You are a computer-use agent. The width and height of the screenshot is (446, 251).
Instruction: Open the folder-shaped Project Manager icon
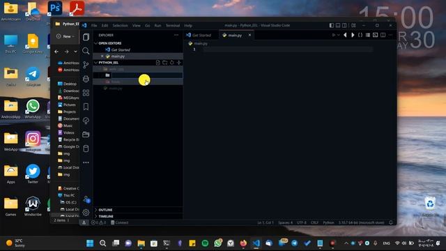(86, 135)
